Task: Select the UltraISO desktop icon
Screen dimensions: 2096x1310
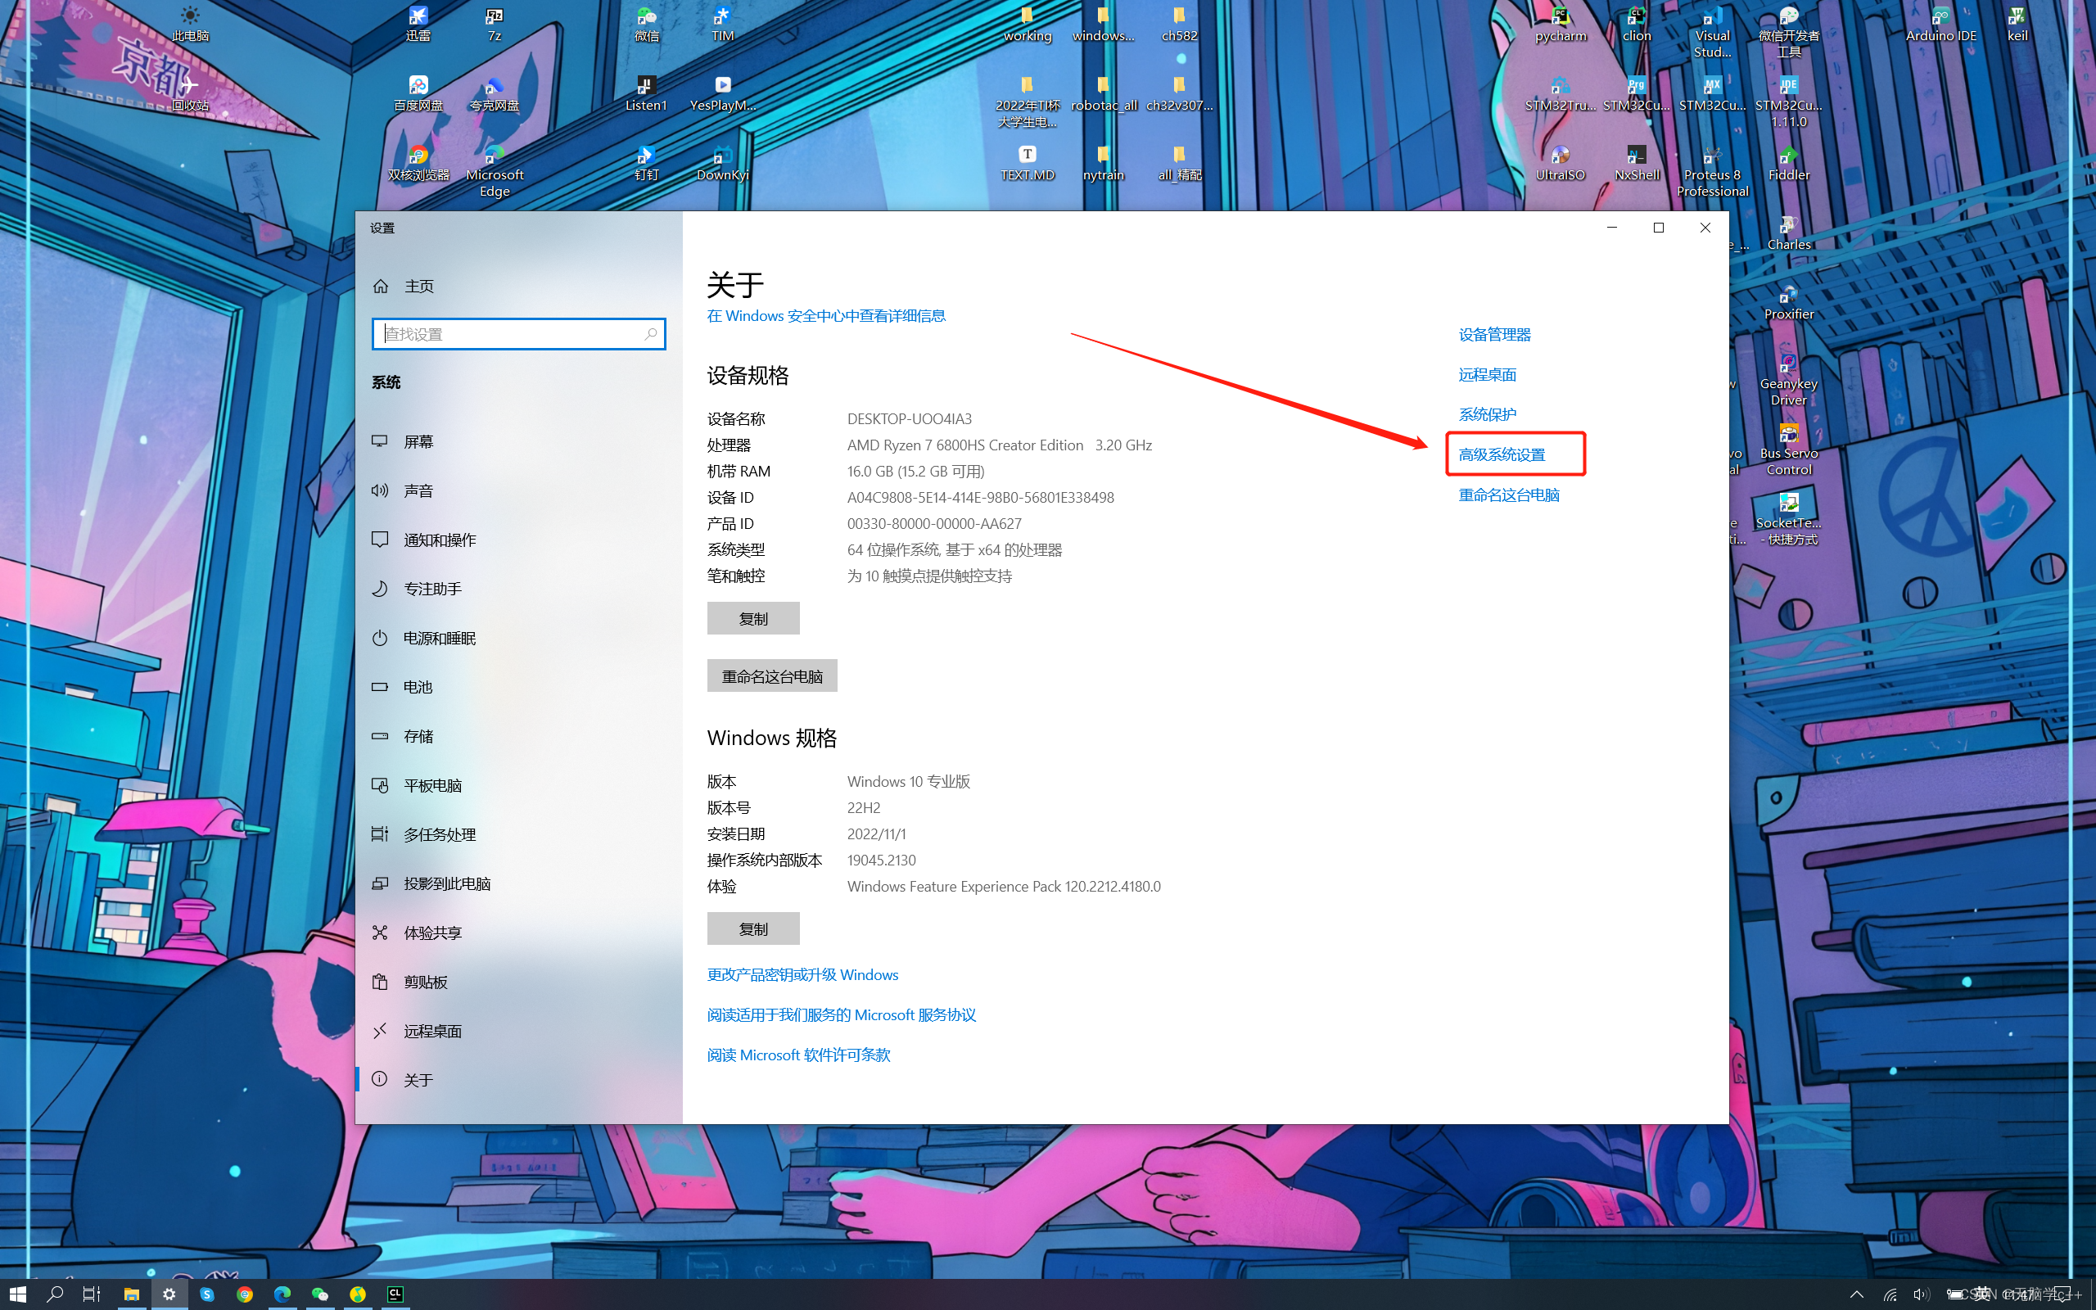Action: (x=1560, y=163)
